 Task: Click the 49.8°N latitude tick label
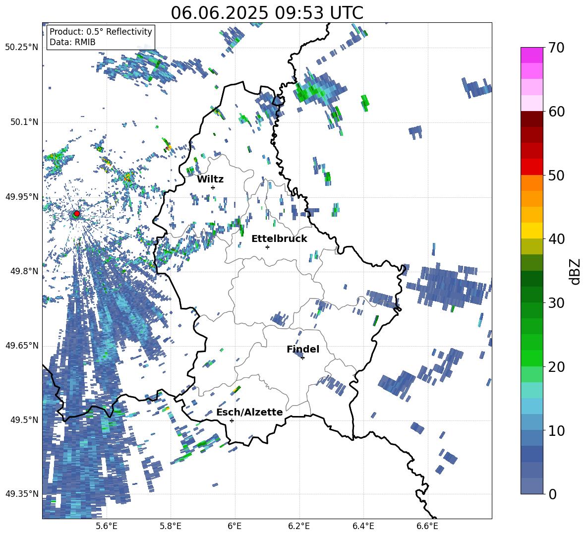tap(24, 271)
